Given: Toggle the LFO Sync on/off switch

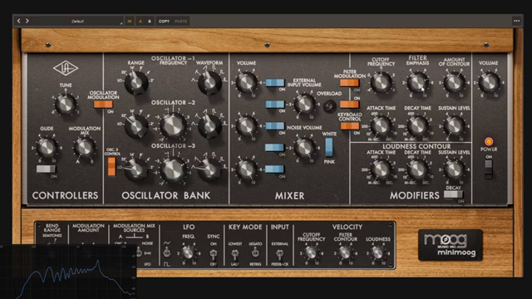Looking at the screenshot, I should point(213,253).
